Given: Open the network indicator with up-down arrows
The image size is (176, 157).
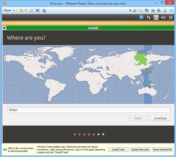Looking at the screenshot, I should [x=149, y=17].
